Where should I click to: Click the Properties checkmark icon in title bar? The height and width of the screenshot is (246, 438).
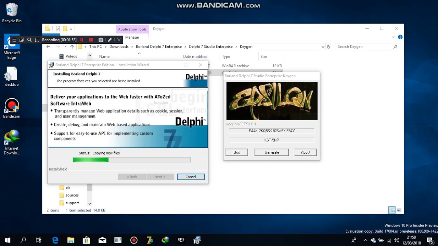point(58,29)
